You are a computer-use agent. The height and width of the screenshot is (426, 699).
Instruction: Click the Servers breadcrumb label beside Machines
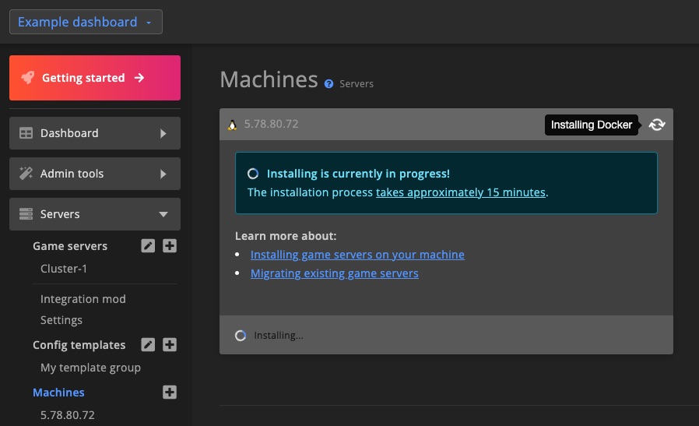(357, 84)
